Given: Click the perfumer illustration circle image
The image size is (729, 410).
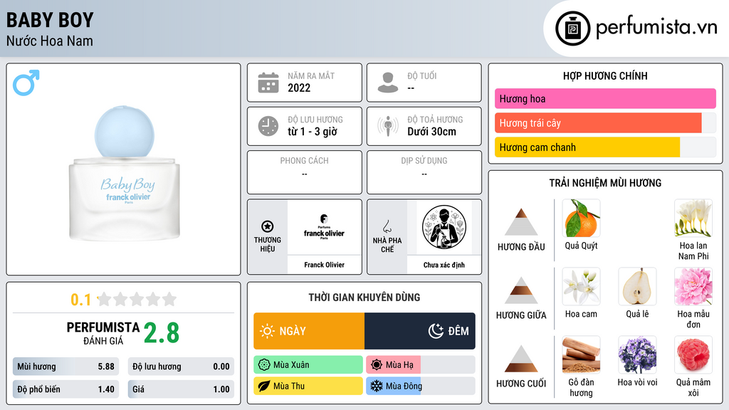Looking at the screenshot, I should 444,227.
